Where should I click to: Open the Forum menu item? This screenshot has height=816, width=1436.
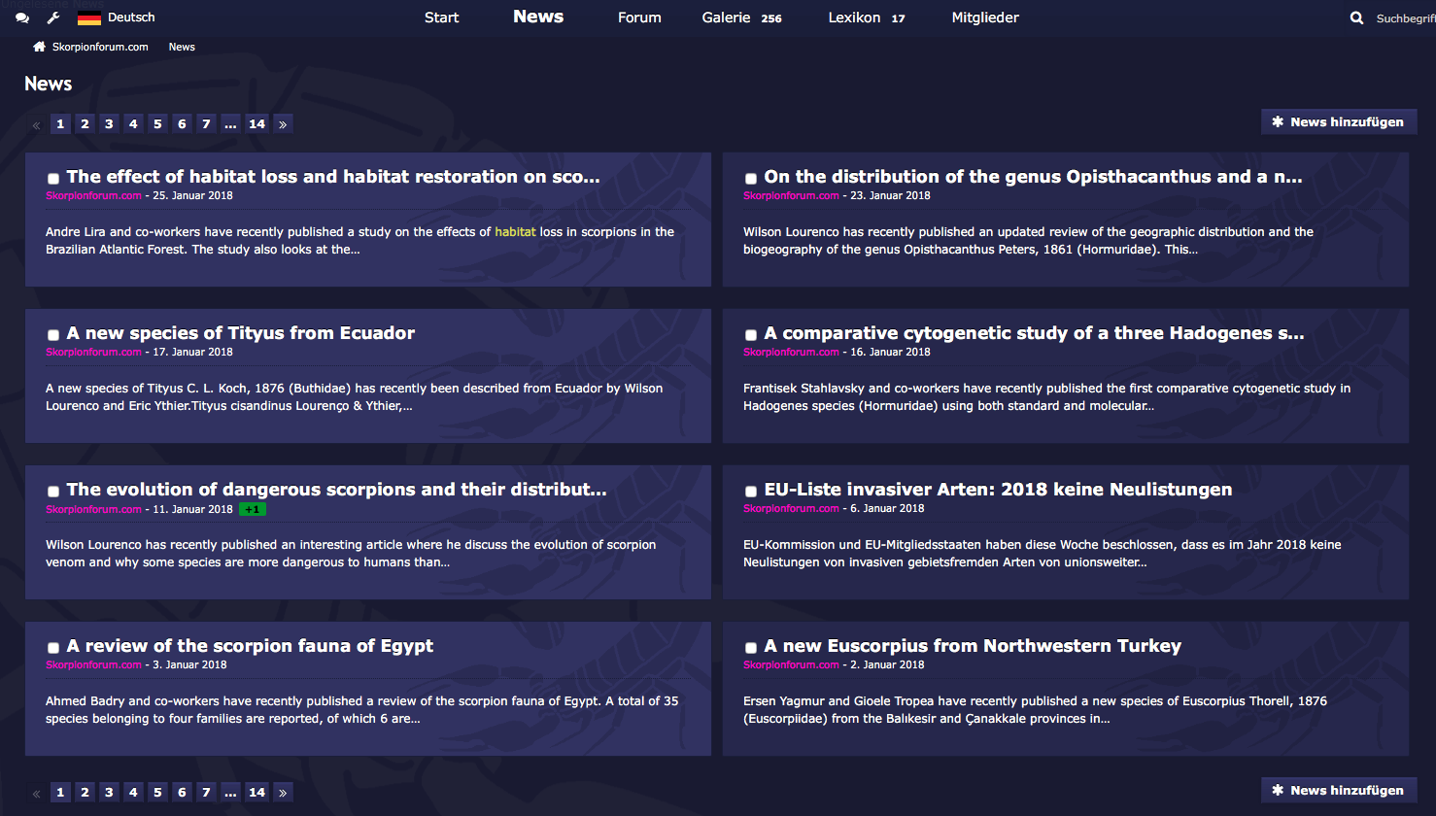pos(639,17)
